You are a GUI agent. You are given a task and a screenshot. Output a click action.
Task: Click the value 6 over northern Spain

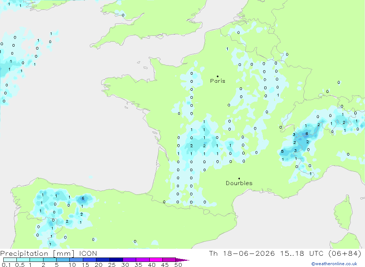pyautogui.click(x=83, y=198)
